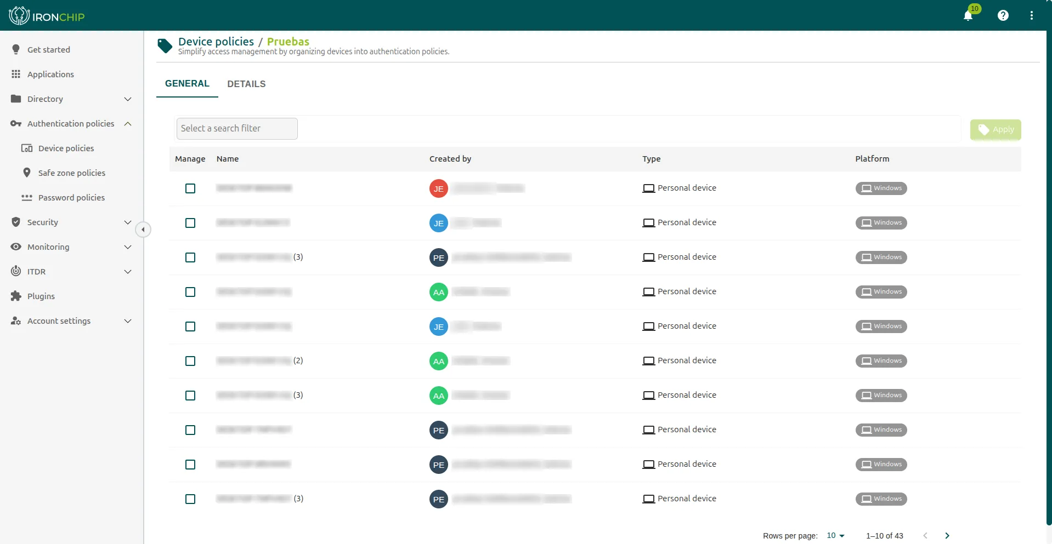
Task: Click the ITDR icon in sidebar
Action: coord(16,271)
